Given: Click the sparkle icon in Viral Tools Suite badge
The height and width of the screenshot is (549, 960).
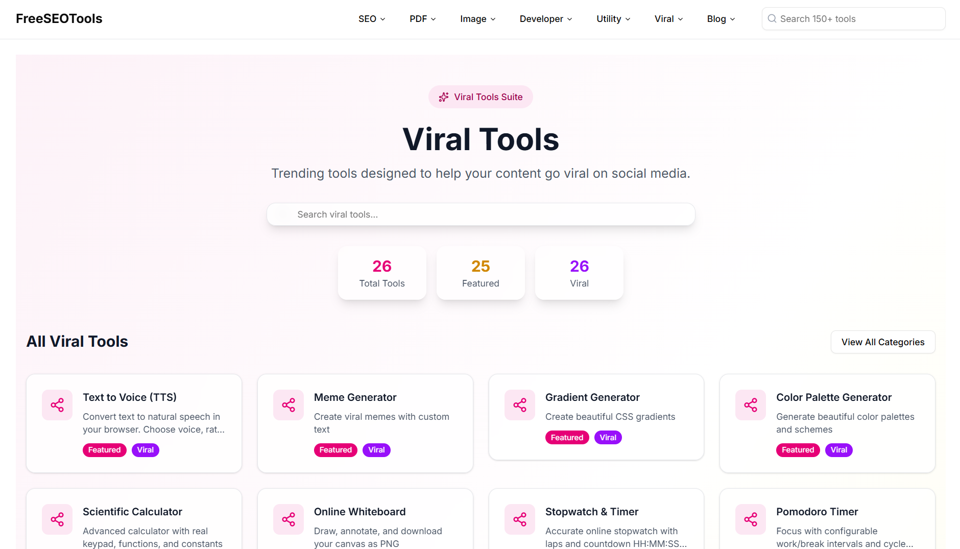Looking at the screenshot, I should [x=443, y=97].
